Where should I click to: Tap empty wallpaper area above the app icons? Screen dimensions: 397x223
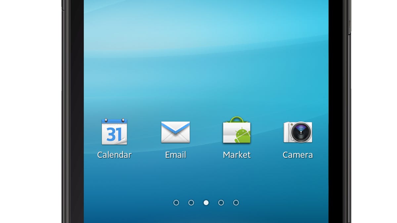(205, 66)
